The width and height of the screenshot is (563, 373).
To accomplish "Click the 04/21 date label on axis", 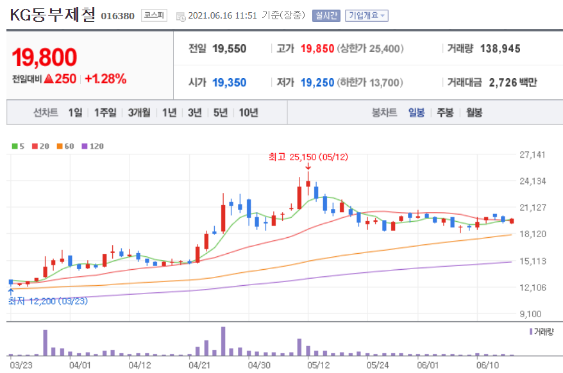I will 199,365.
